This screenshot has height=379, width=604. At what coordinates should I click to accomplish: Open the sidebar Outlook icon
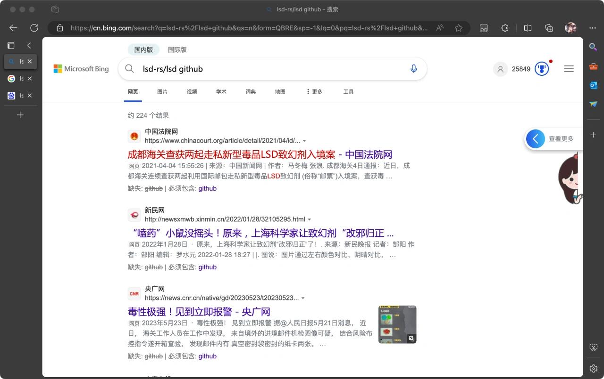click(x=594, y=85)
